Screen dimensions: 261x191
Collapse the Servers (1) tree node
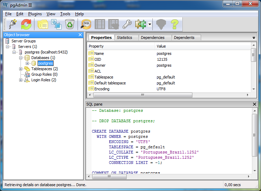(8, 47)
